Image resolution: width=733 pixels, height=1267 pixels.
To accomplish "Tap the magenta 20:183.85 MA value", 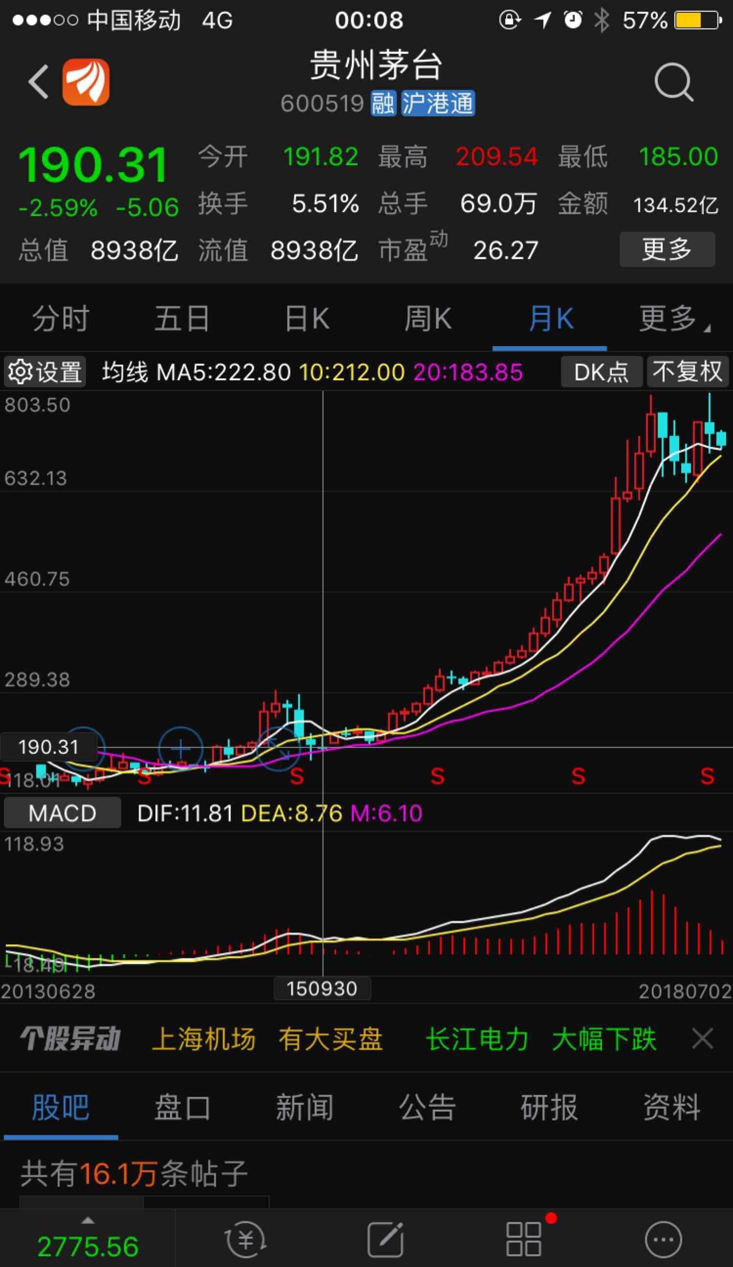I will 468,372.
